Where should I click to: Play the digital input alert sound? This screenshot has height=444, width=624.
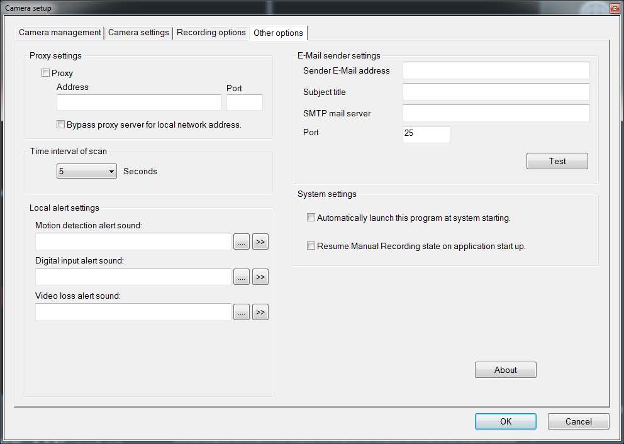[x=260, y=277]
